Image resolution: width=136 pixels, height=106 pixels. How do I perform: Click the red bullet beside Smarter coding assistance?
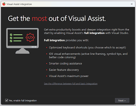coord(47,64)
